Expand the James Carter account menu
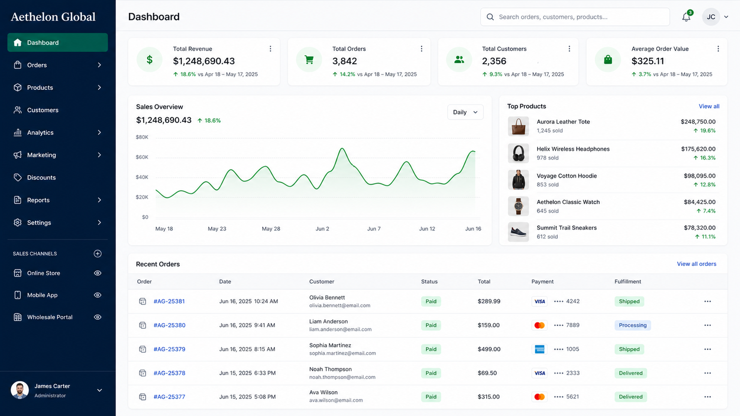Viewport: 740px width, 416px height. 99,390
